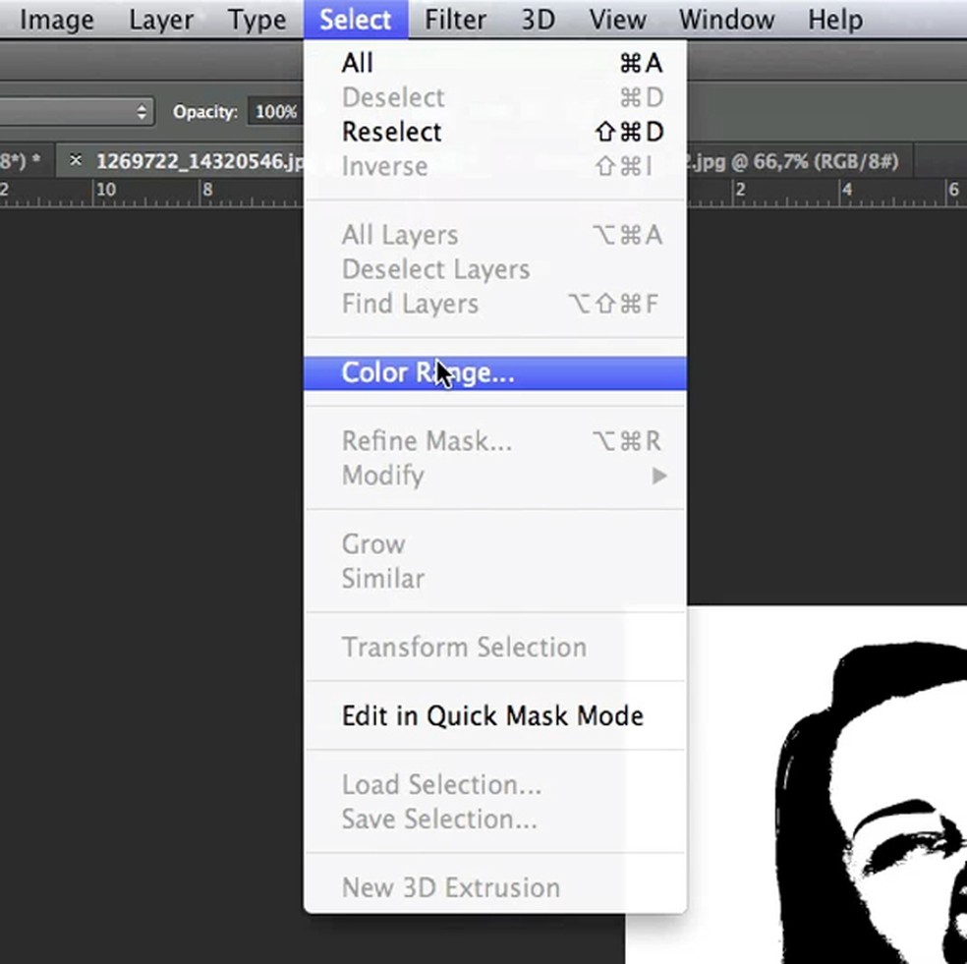The height and width of the screenshot is (964, 967).
Task: Close the 1269722_14320546.jpg document tab
Action: pos(76,160)
